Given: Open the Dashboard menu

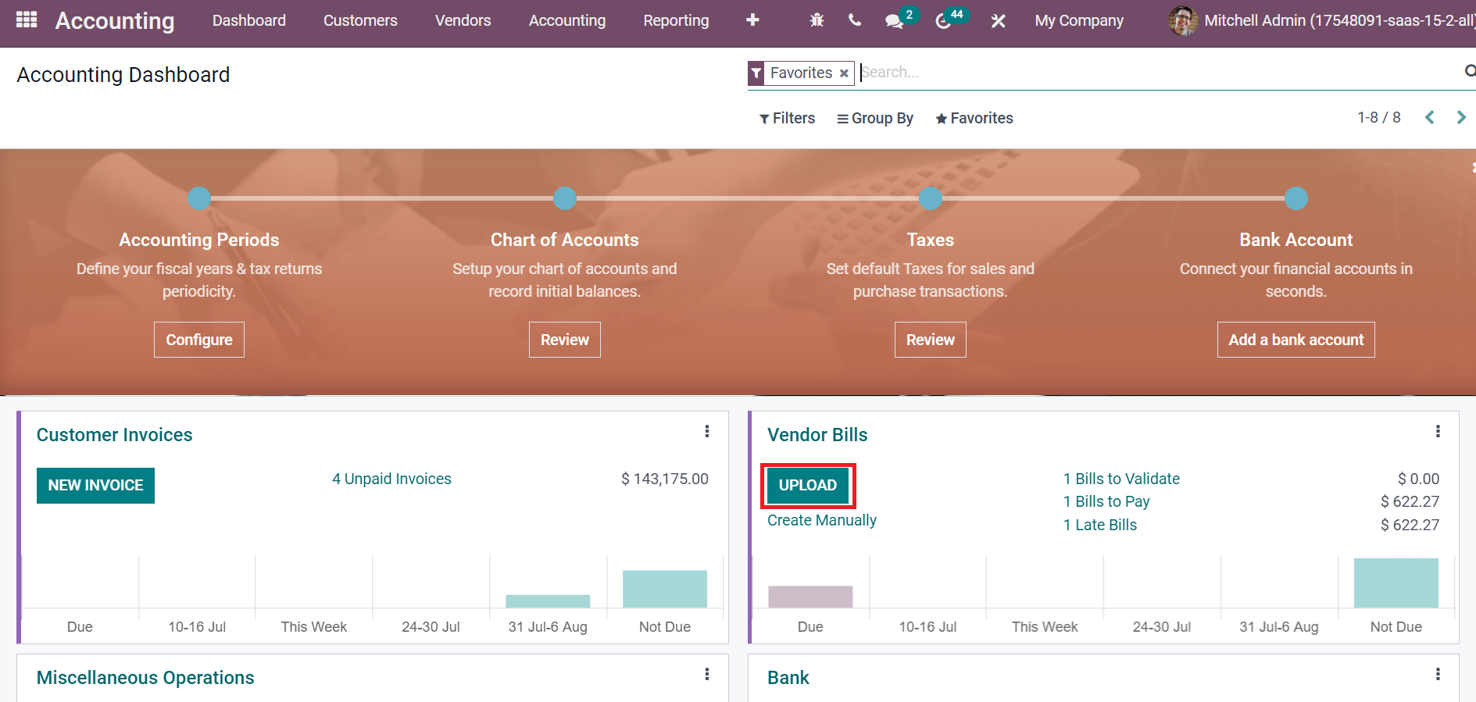Looking at the screenshot, I should [249, 20].
